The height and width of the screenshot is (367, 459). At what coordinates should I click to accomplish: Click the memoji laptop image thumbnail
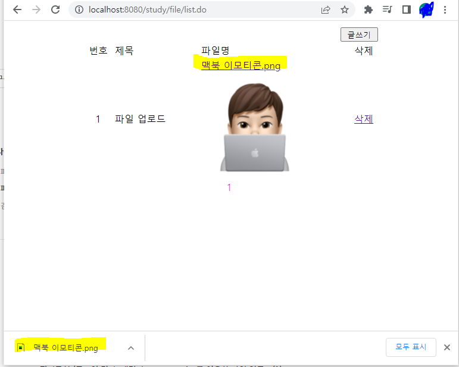[255, 127]
